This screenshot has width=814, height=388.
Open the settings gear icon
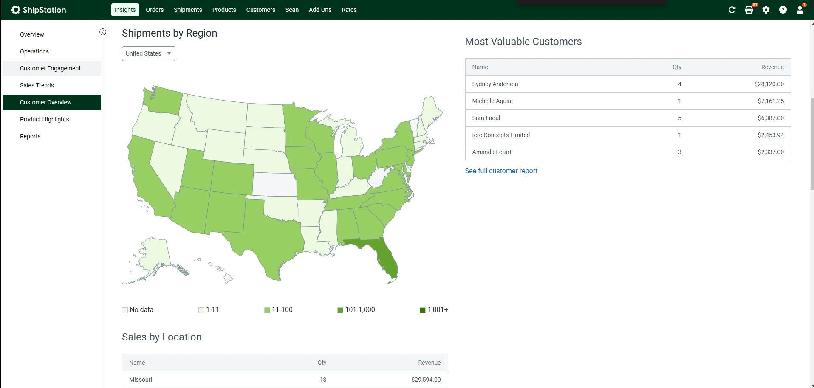(x=766, y=10)
